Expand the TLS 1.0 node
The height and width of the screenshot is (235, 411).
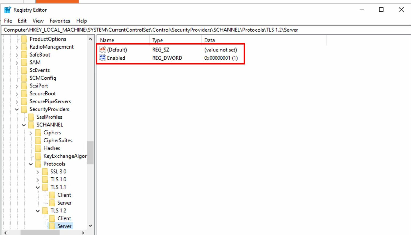[37, 179]
